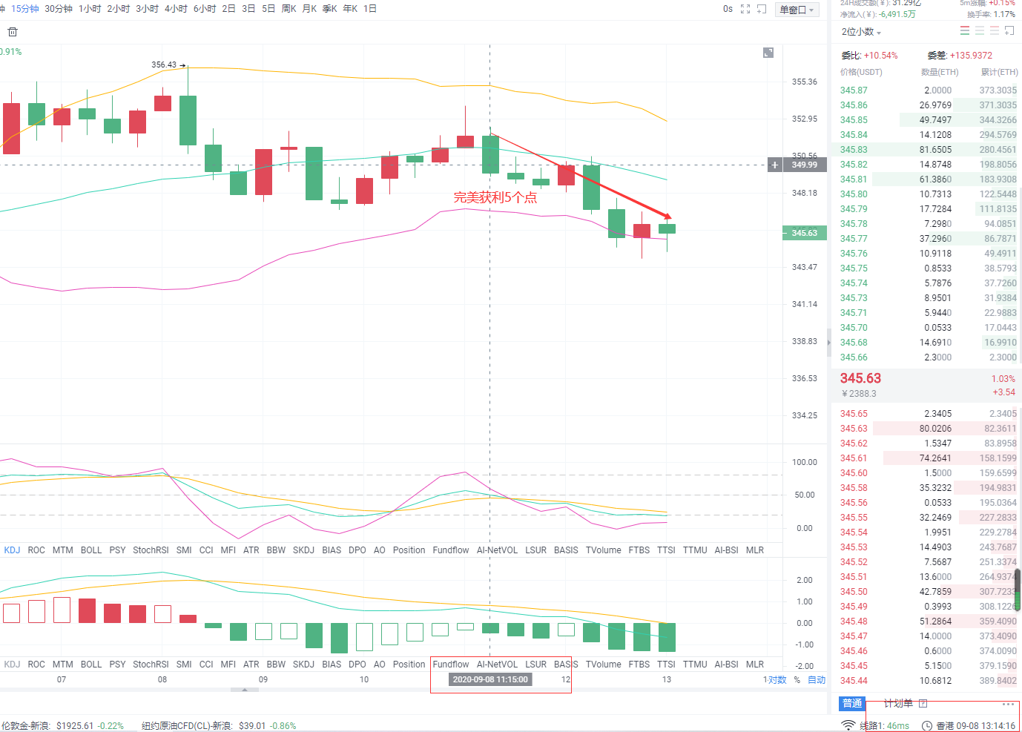The height and width of the screenshot is (732, 1022).
Task: Show combined bids and asks order book view
Action: tap(965, 30)
